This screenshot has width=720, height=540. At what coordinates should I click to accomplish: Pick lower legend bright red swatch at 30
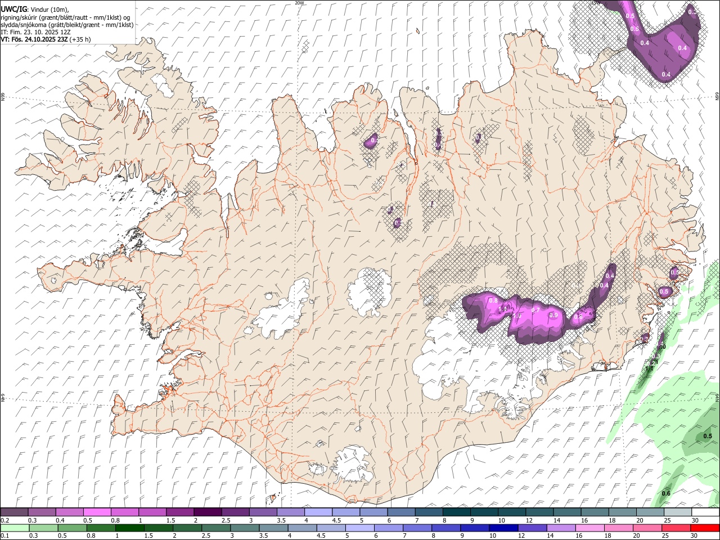point(705,528)
